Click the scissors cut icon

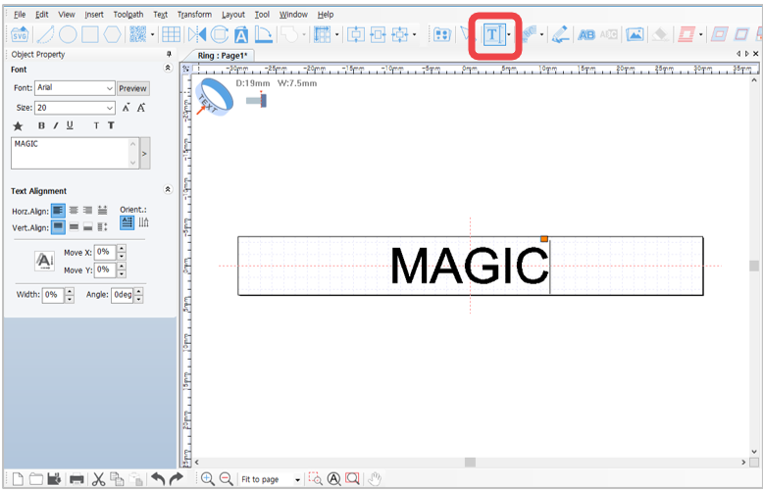(98, 479)
